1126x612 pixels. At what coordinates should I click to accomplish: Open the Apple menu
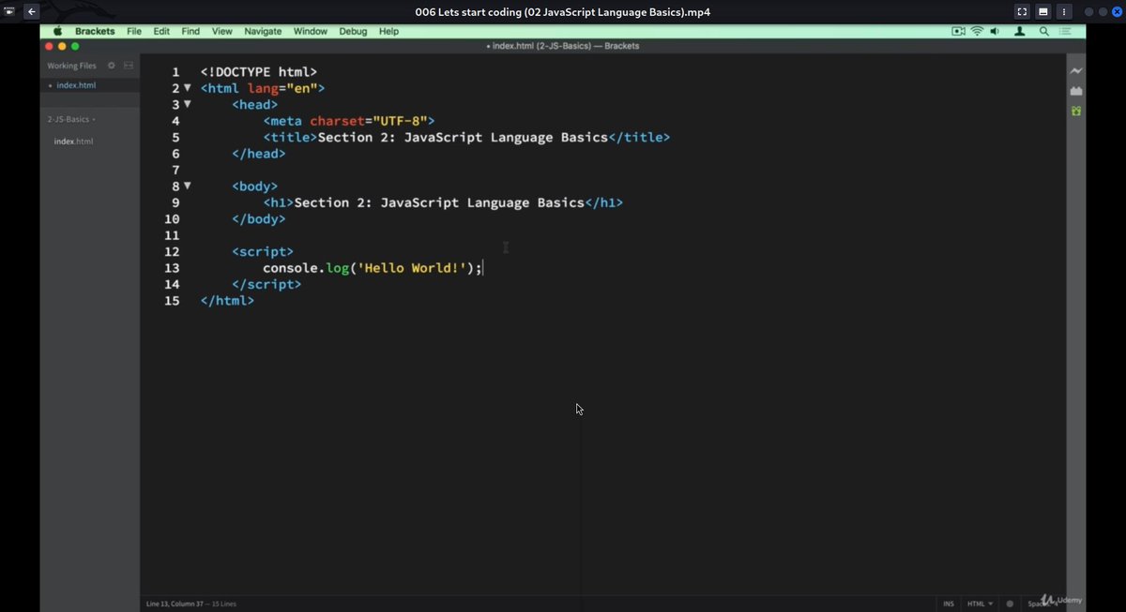57,31
